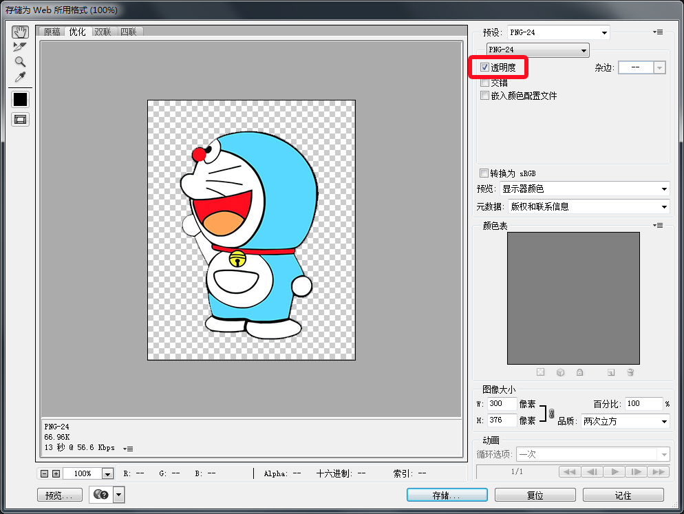Toggle slices visibility icon
The image size is (684, 514).
point(20,120)
